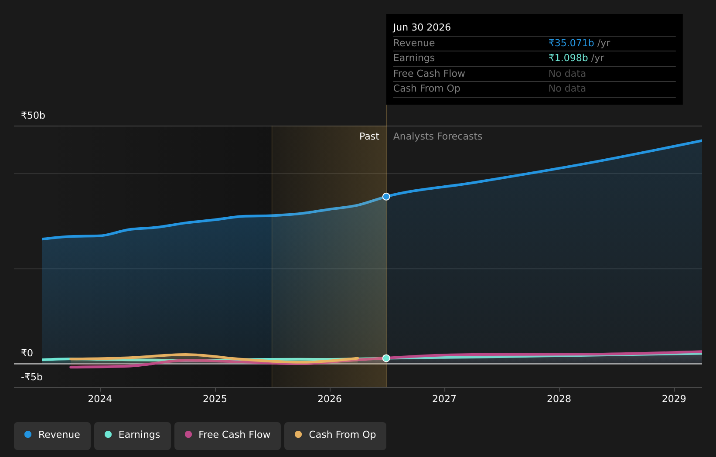Toggle the Revenue legend button
The image size is (716, 457).
click(x=52, y=436)
